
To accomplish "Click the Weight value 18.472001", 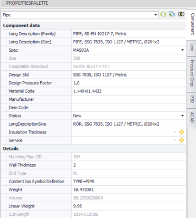I will tap(83, 189).
